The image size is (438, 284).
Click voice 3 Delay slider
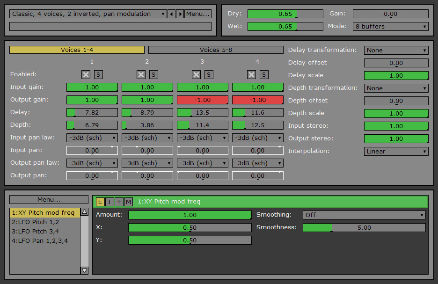(203, 113)
